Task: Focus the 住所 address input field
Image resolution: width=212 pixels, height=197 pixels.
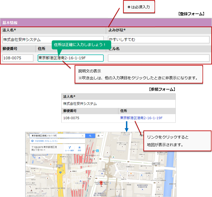Action: pyautogui.click(x=70, y=58)
